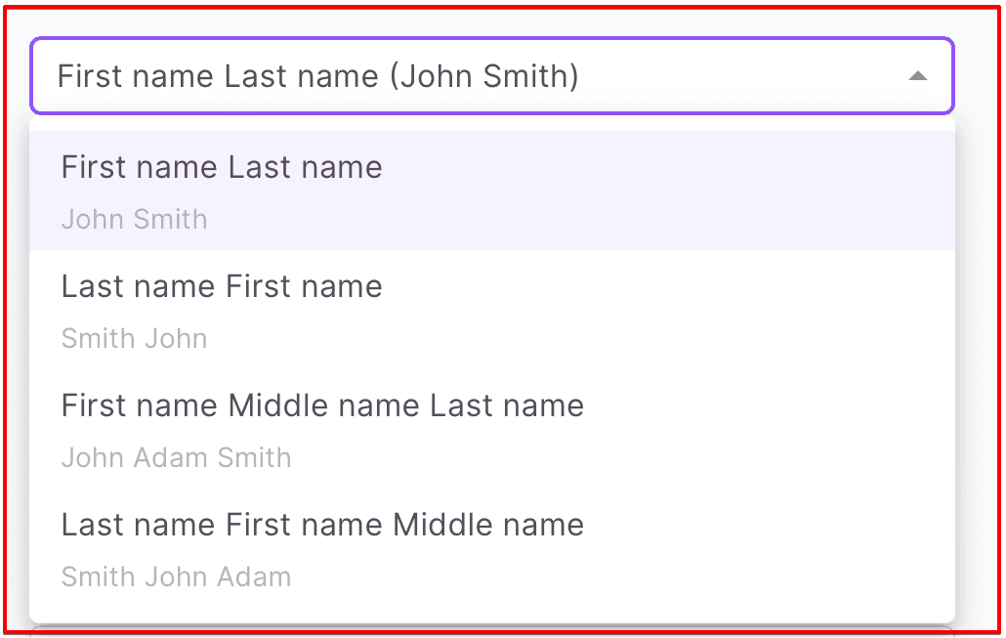Select "First name Middle name Last name"

point(322,406)
